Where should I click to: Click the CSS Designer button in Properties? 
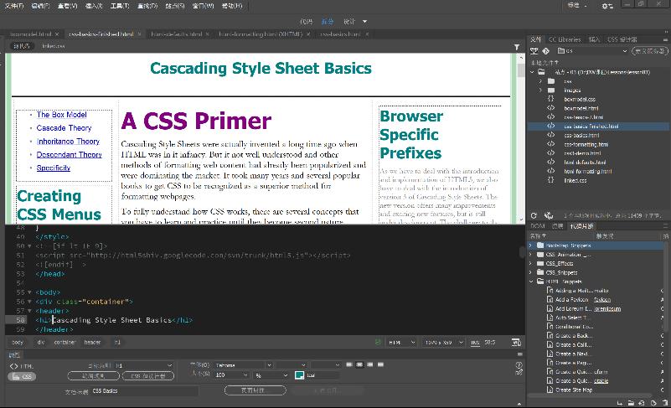pos(148,376)
